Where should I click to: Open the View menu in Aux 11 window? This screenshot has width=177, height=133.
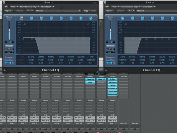[x=14, y=7]
